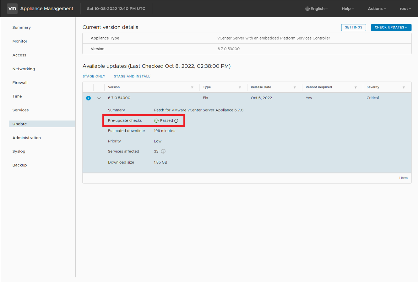Screen dimensions: 418x282
Task: Collapse the 6.7.0.54000 update row details
Action: pos(99,98)
